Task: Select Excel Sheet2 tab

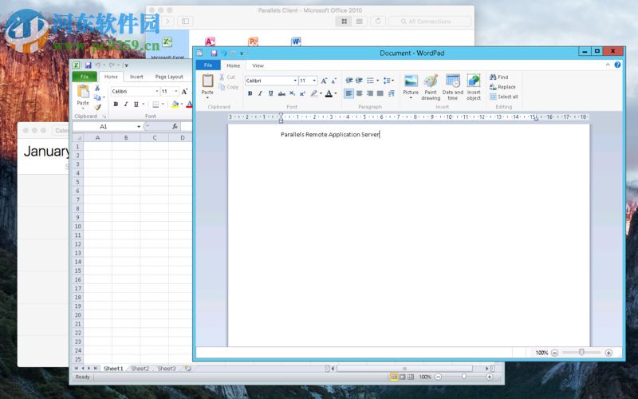Action: [140, 369]
